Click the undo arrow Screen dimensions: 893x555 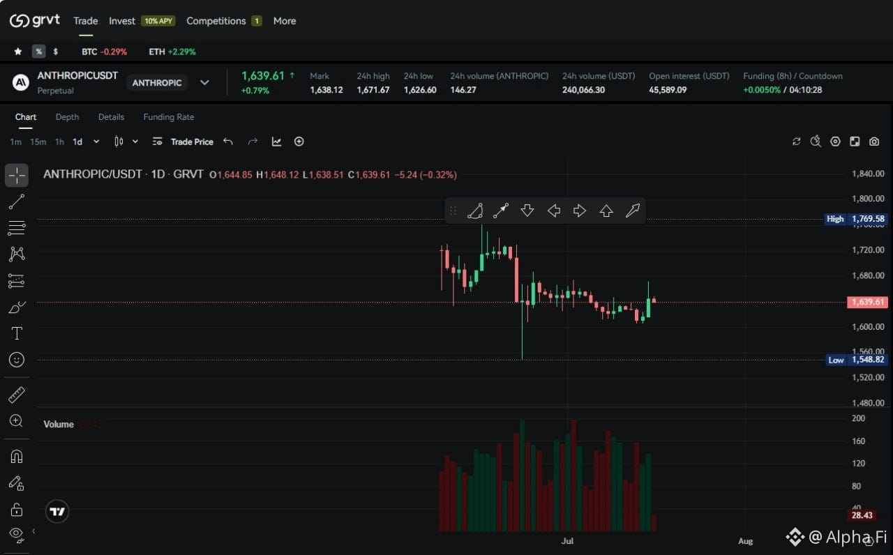[x=228, y=142]
